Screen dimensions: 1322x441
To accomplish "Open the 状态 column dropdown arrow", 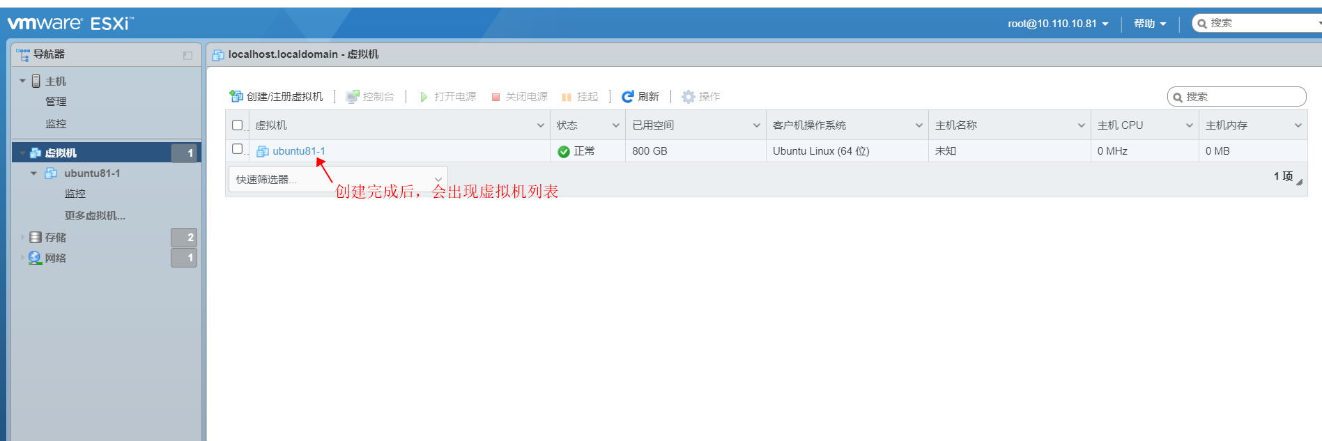I will tap(616, 125).
